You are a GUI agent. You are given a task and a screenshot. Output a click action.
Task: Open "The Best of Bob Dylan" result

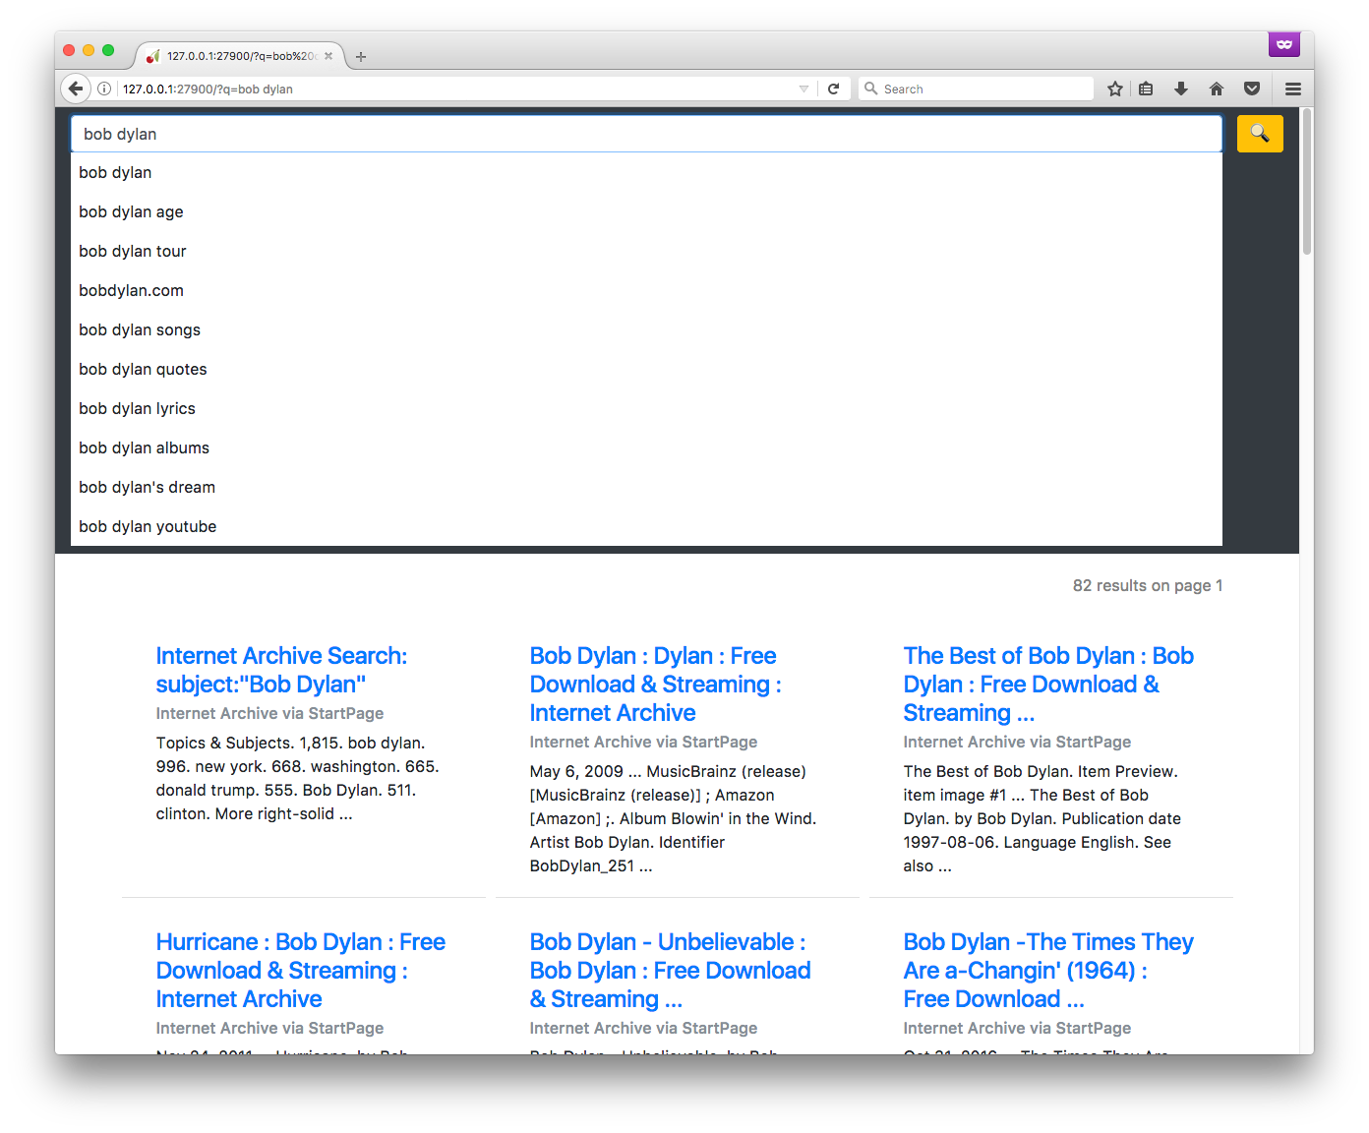click(x=1048, y=685)
